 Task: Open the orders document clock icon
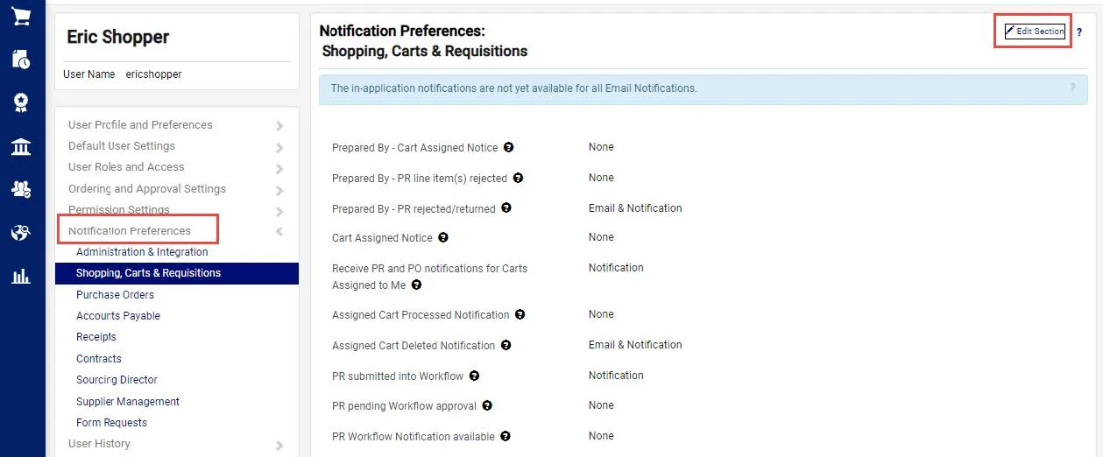pyautogui.click(x=21, y=60)
